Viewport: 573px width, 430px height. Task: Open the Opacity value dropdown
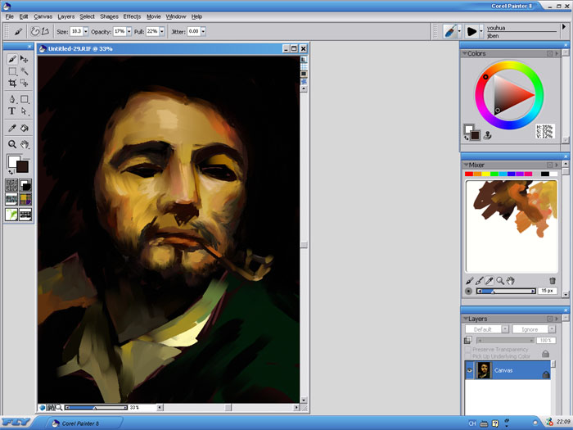[129, 31]
